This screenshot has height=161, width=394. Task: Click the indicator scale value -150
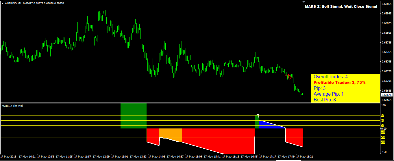pyautogui.click(x=384, y=152)
